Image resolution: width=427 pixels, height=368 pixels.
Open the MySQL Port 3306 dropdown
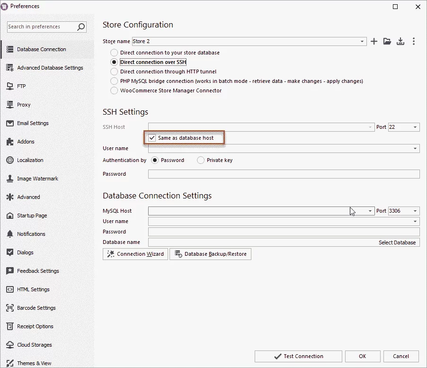[x=416, y=211]
